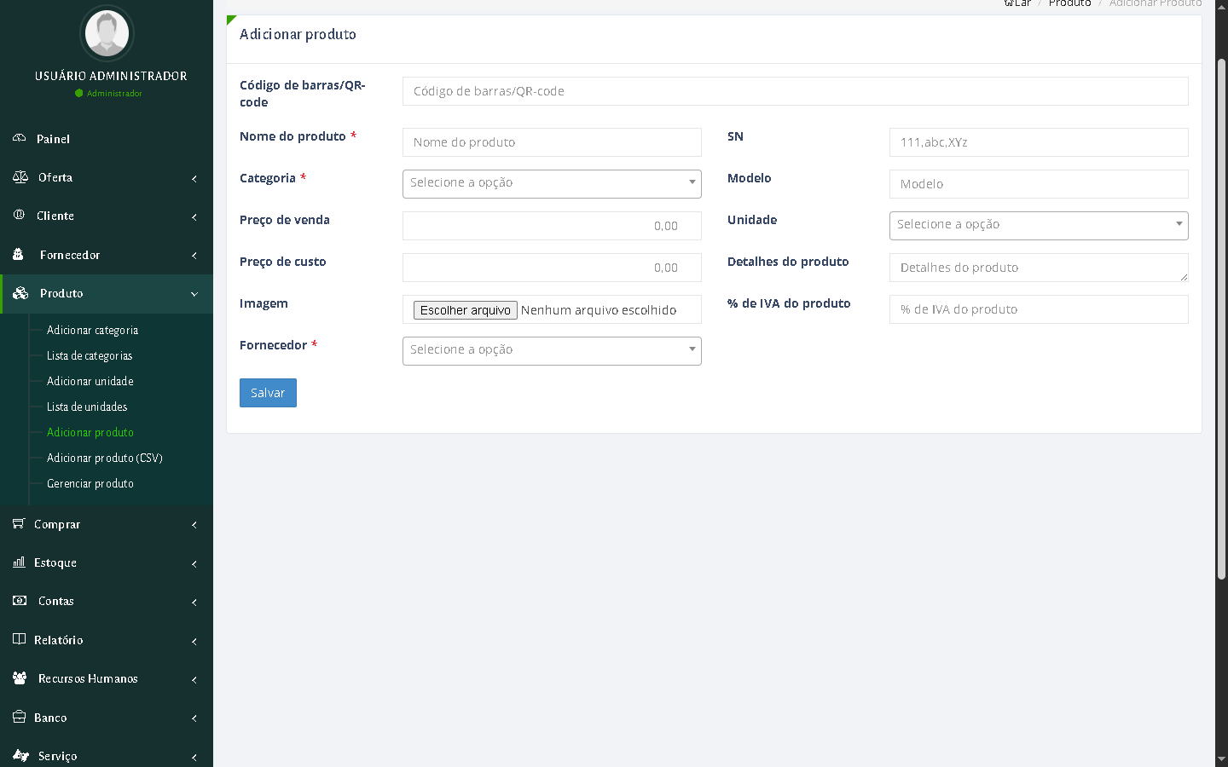This screenshot has height=767, width=1228.
Task: Open the Categoria dropdown
Action: point(552,183)
